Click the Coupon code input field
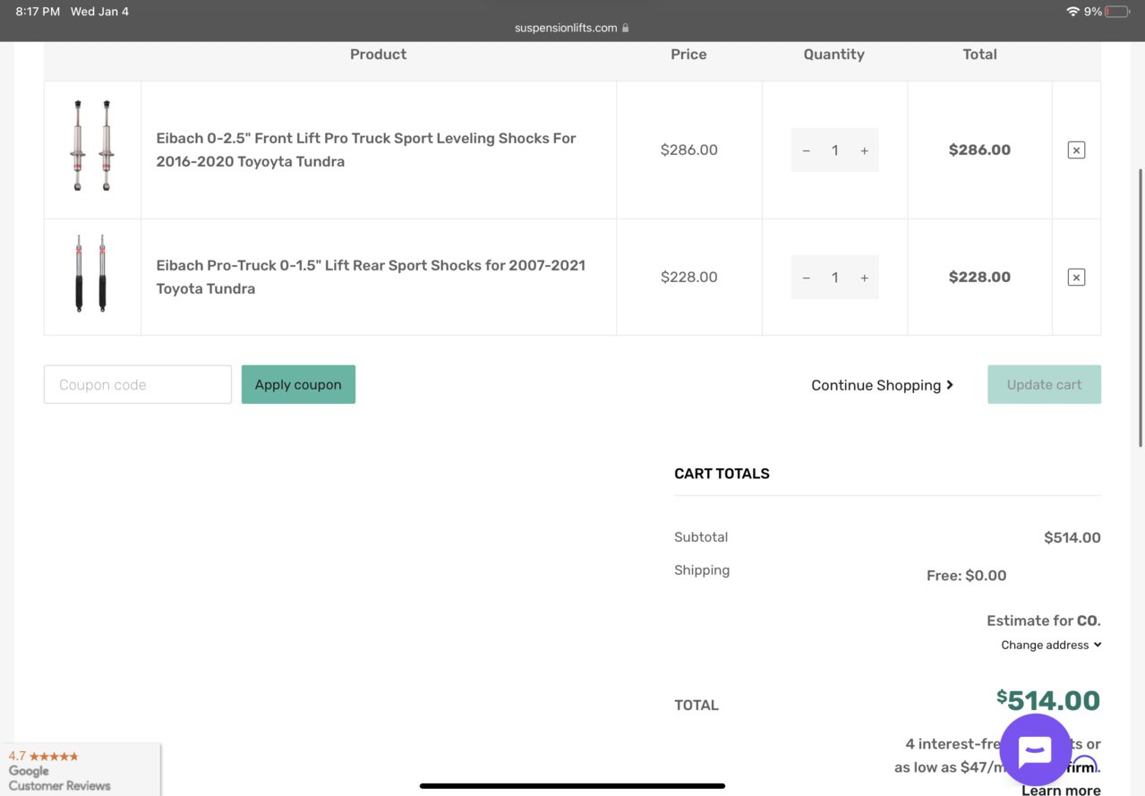This screenshot has width=1145, height=796. (138, 384)
